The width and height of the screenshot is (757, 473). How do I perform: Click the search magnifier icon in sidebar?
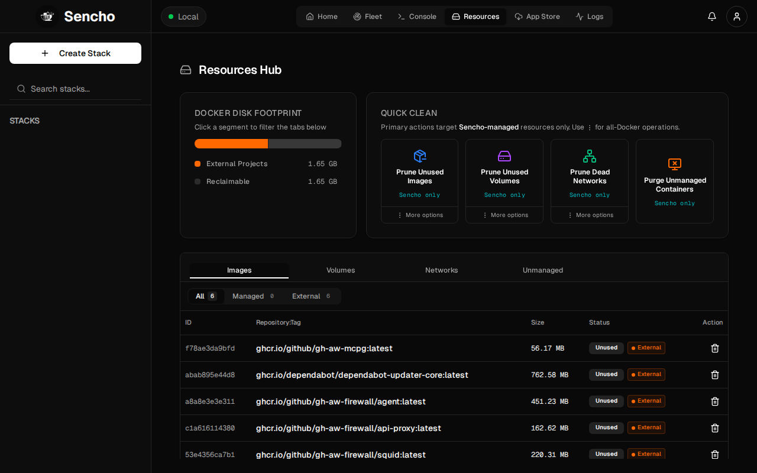[21, 89]
